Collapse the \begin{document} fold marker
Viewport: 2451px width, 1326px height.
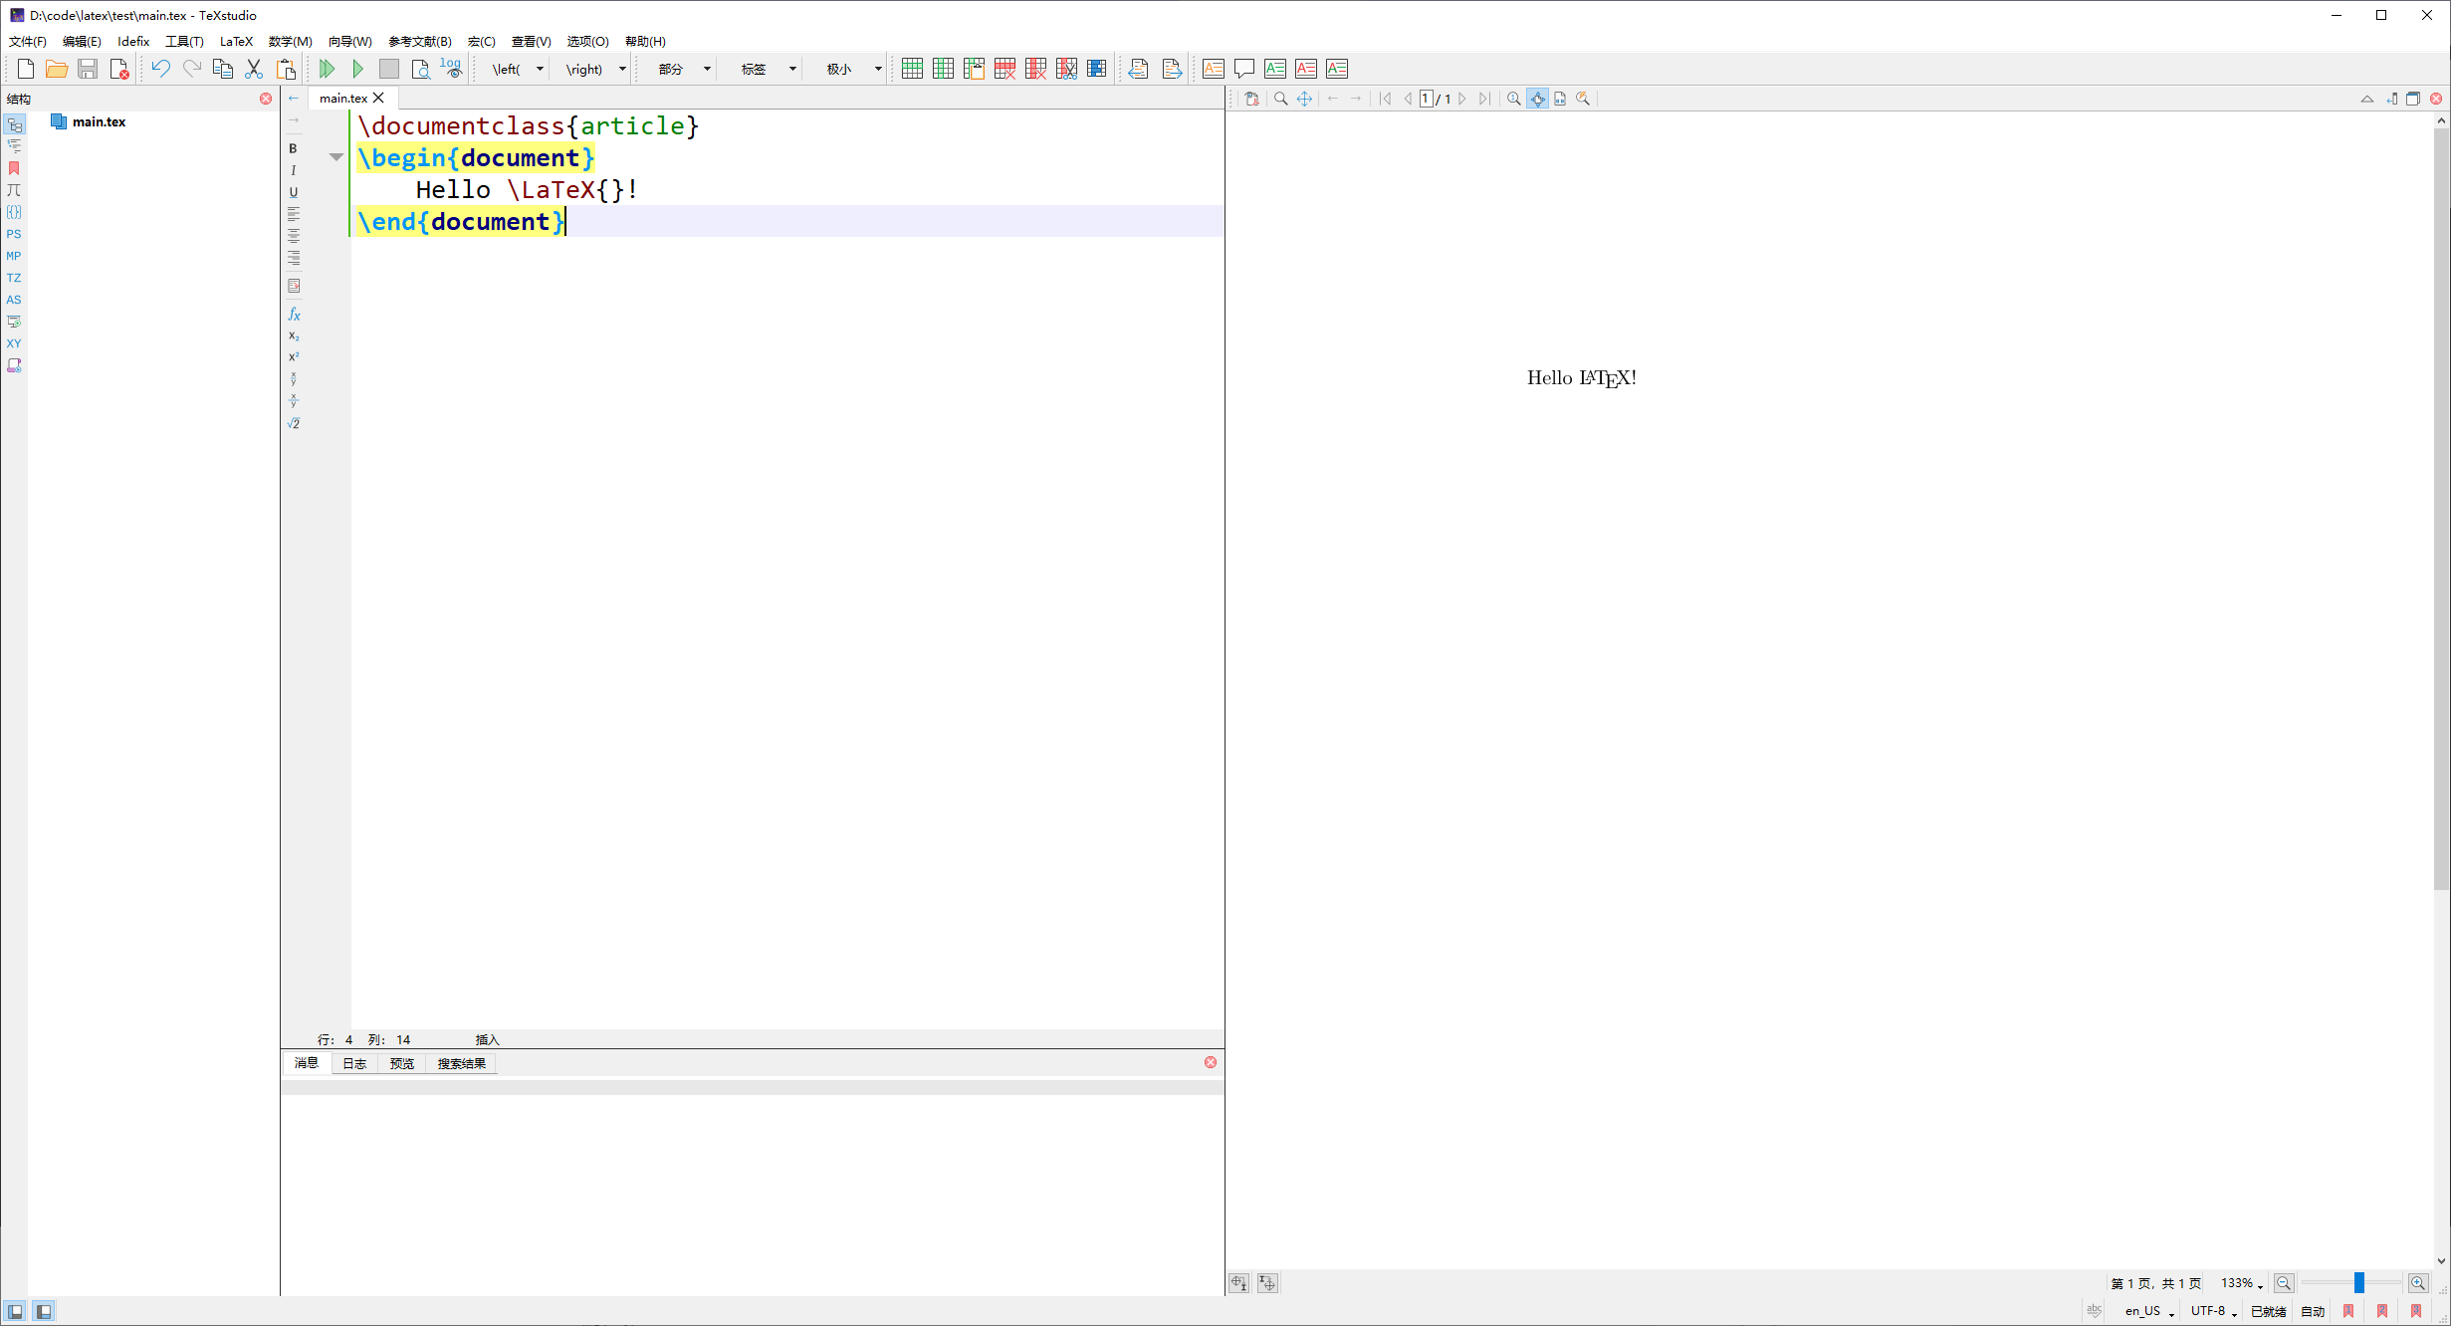(336, 157)
